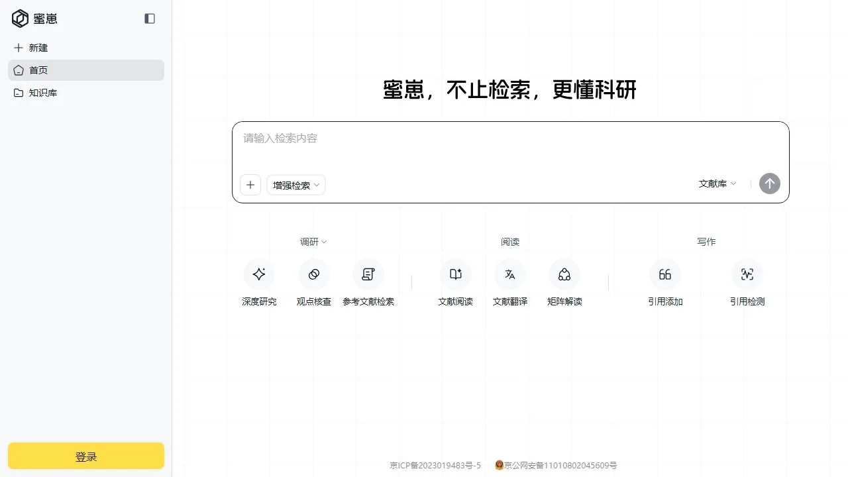This screenshot has width=848, height=477.
Task: Click the plus attachment button in search box
Action: coord(250,185)
